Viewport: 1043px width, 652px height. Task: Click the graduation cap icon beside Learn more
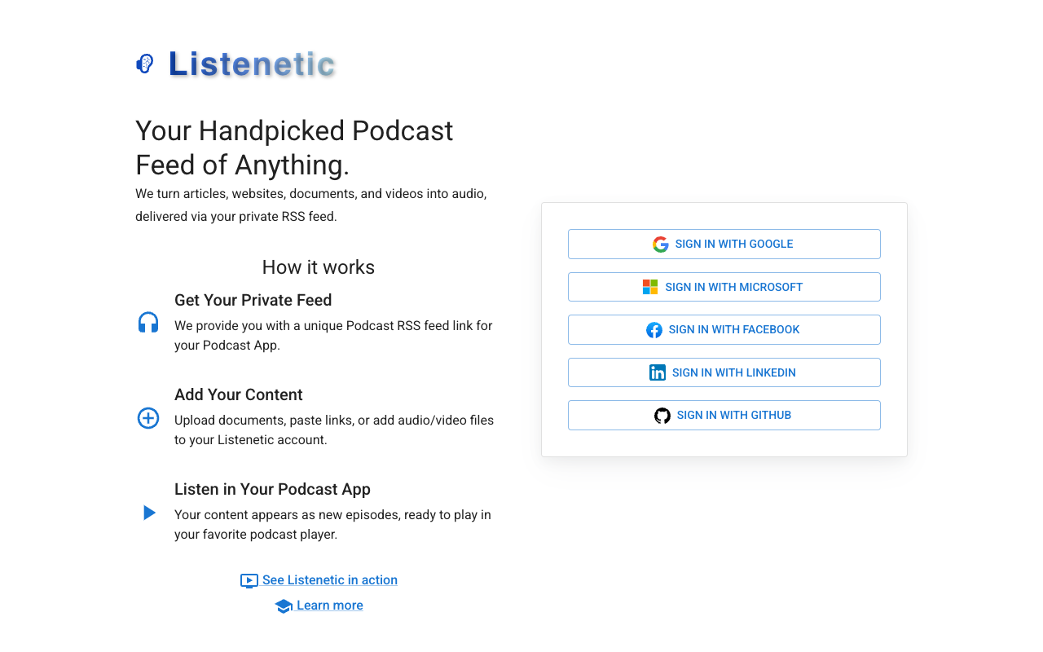(284, 606)
